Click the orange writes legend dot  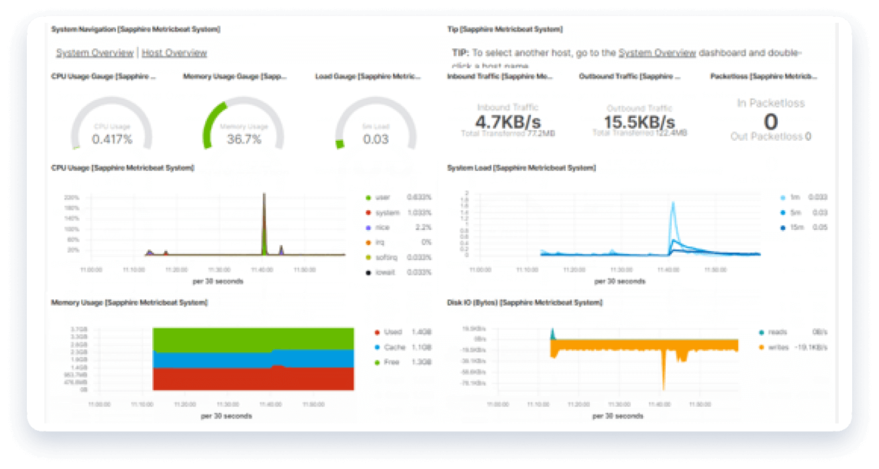(x=761, y=348)
